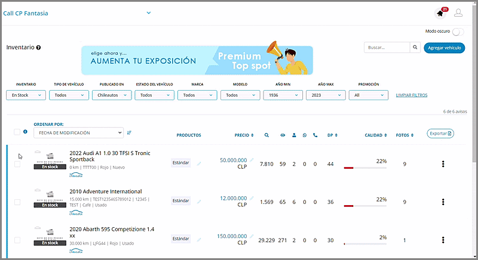Open the user profile icon
The width and height of the screenshot is (478, 260).
tap(458, 13)
